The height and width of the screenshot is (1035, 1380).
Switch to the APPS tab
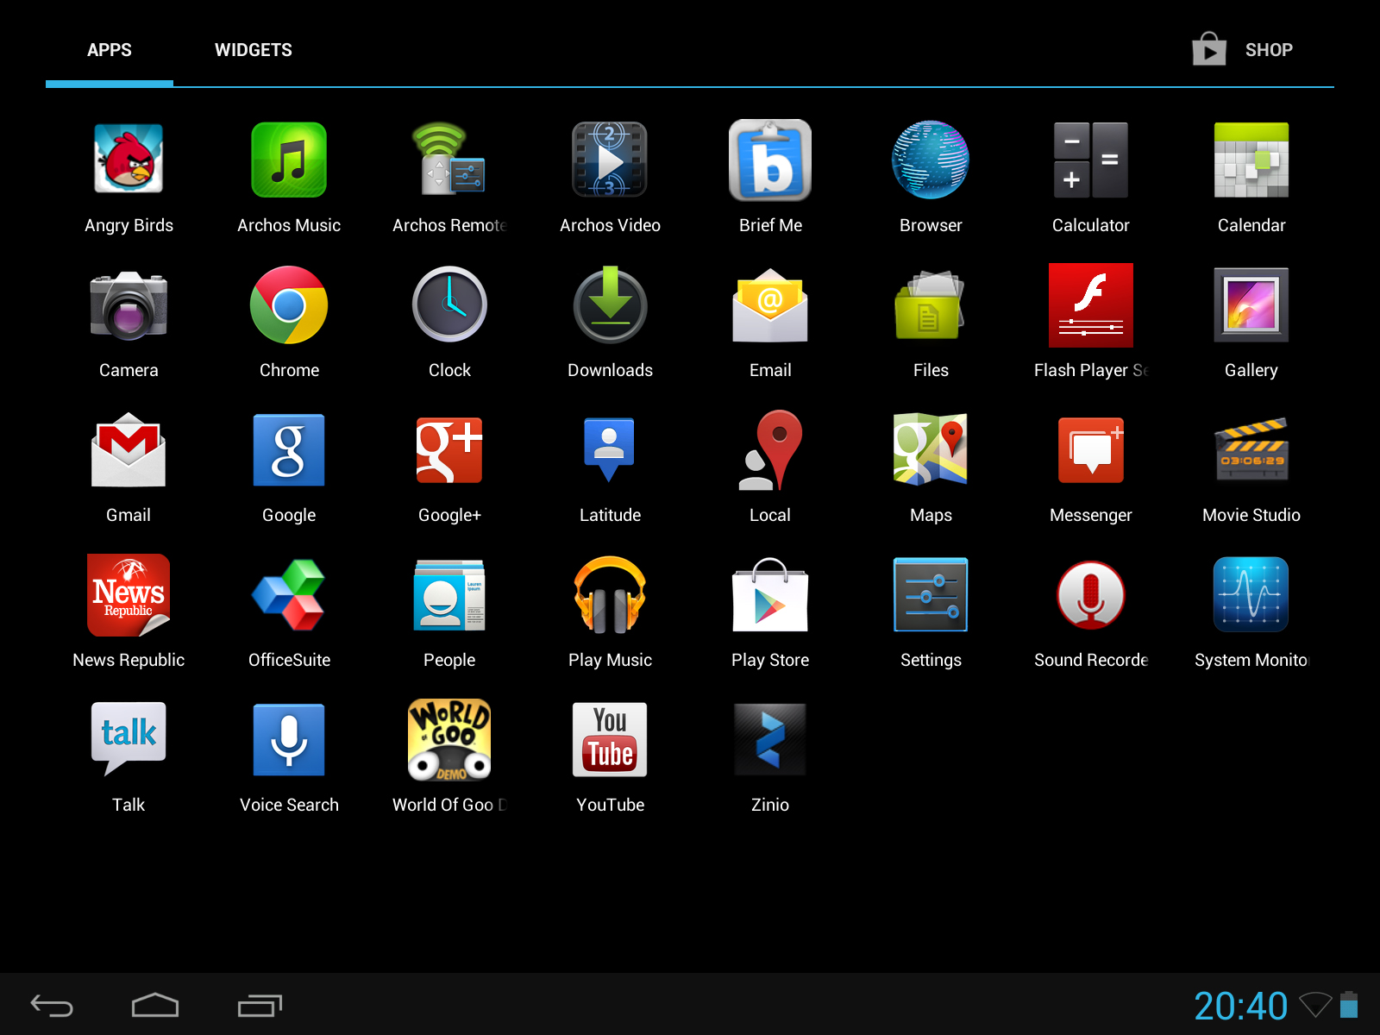click(x=110, y=50)
